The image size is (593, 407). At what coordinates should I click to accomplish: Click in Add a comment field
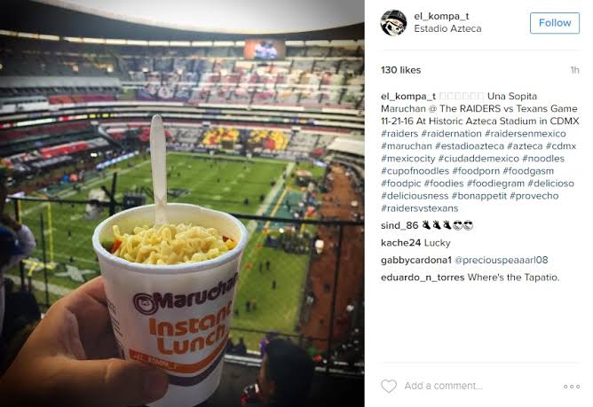(x=443, y=386)
